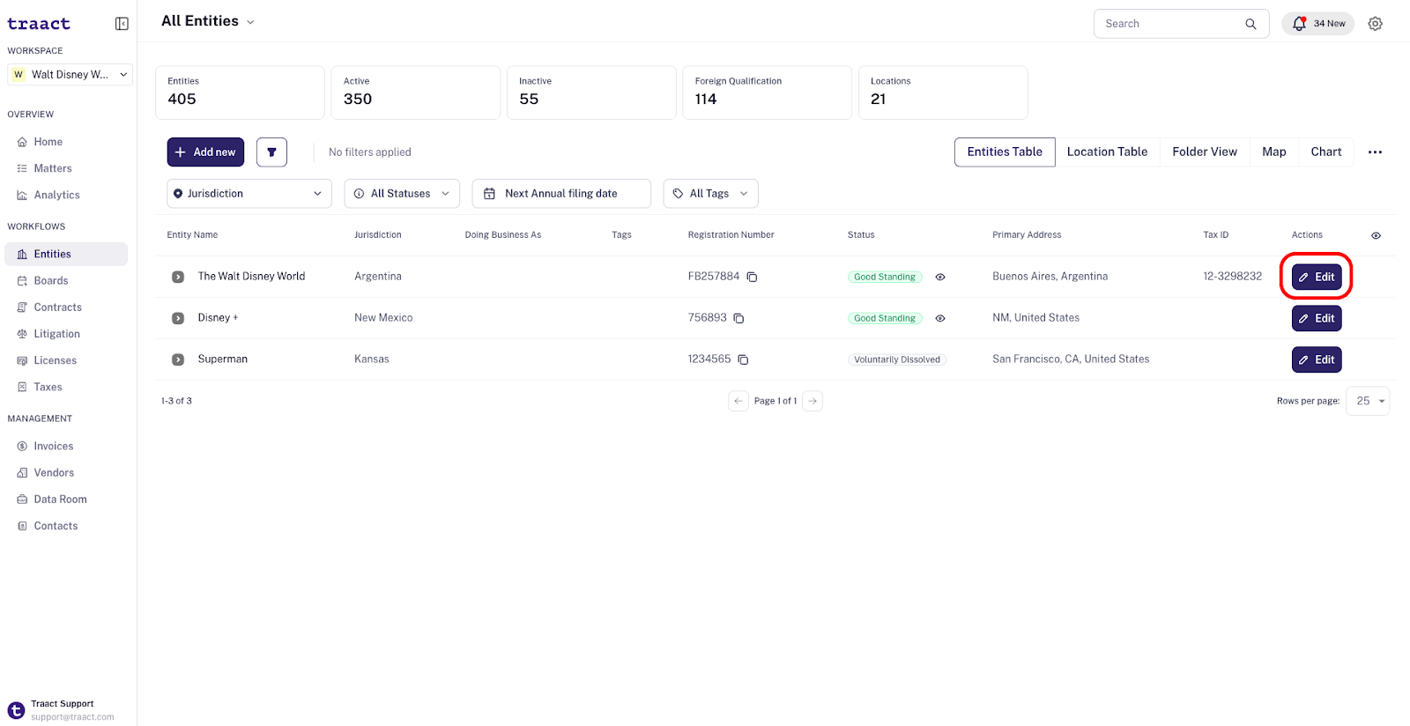The image size is (1410, 726).
Task: Open the All Tags dropdown
Action: pos(710,194)
